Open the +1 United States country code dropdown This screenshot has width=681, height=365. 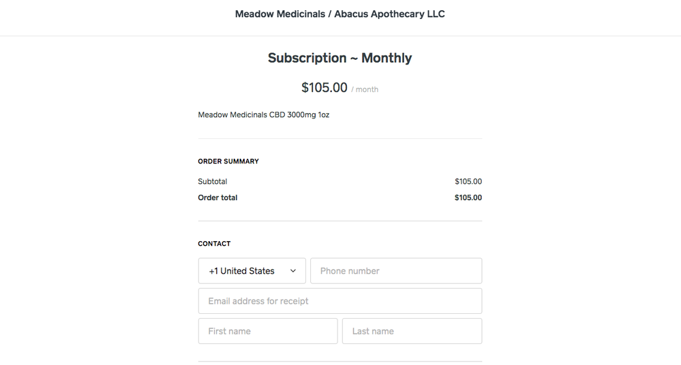pos(251,271)
